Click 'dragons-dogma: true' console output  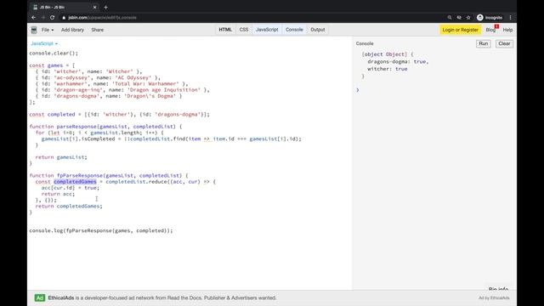(x=398, y=61)
